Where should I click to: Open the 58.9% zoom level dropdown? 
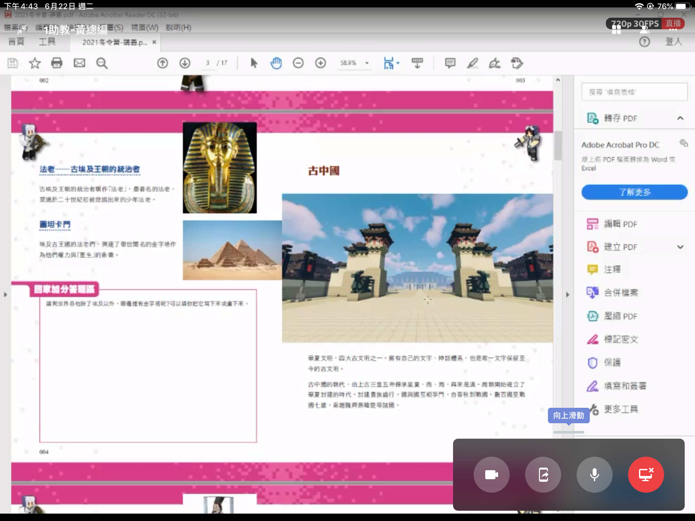click(x=367, y=63)
